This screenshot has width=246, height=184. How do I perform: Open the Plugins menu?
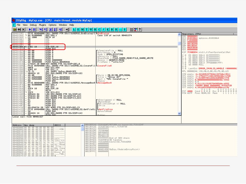pyautogui.click(x=43, y=25)
